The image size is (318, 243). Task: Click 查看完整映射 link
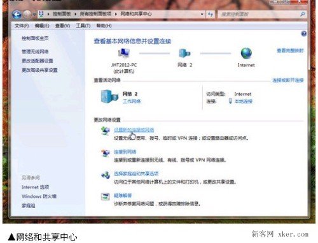(x=290, y=50)
